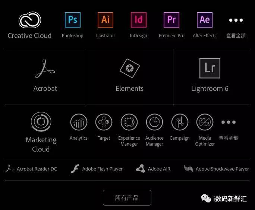Image resolution: width=255 pixels, height=210 pixels.
Task: Click the Lightroom Lr icon
Action: 210,68
